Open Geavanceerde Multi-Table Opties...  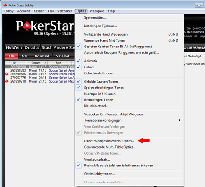[x=129, y=147]
